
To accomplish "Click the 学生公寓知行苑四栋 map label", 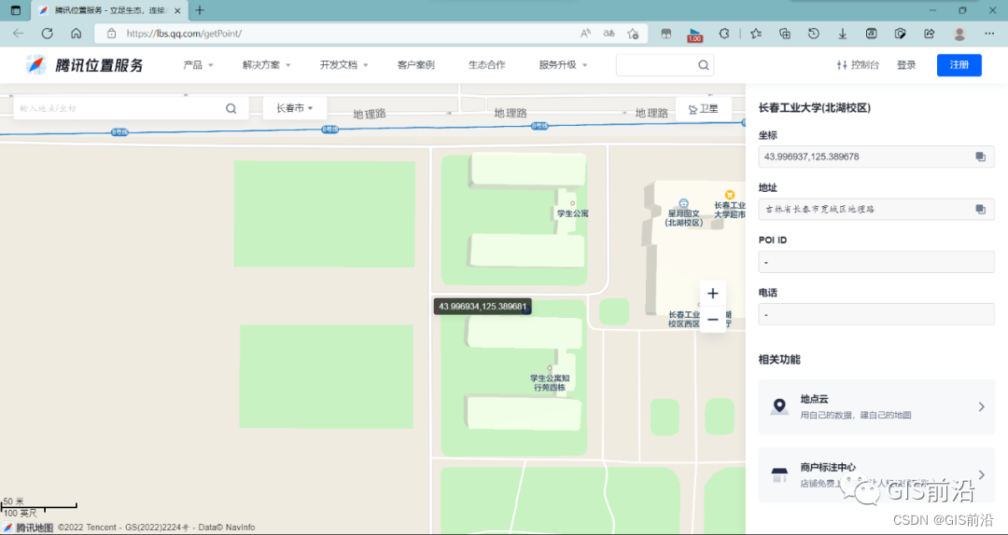I will tap(550, 383).
